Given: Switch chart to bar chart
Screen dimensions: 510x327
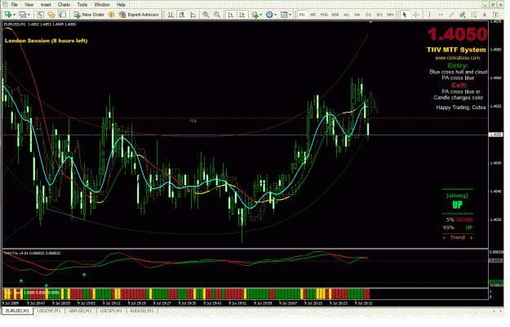Looking at the screenshot, I should click(x=171, y=15).
